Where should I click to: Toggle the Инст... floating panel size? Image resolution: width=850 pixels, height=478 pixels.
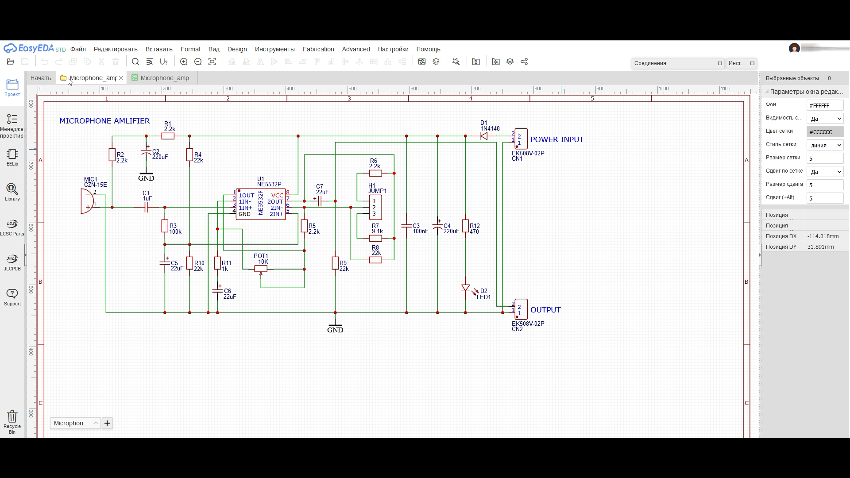(752, 63)
